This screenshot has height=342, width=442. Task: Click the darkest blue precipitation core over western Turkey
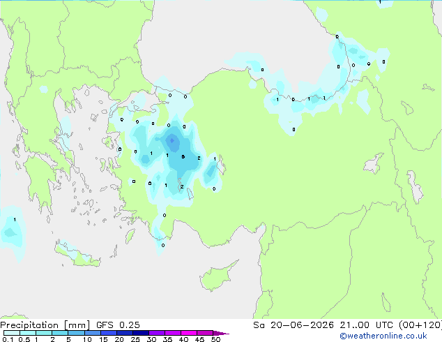(x=172, y=141)
